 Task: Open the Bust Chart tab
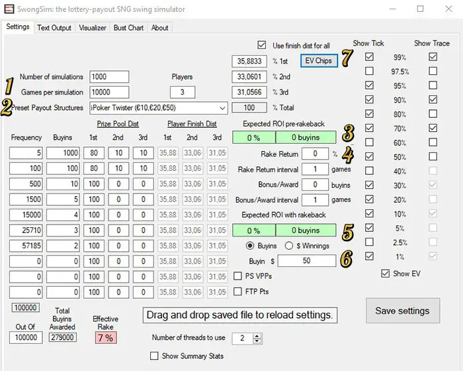[128, 28]
